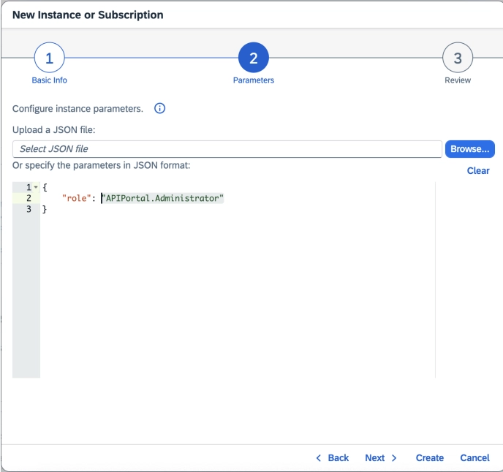503x472 pixels.
Task: Place cursor on the "role" key
Action: tap(79, 199)
